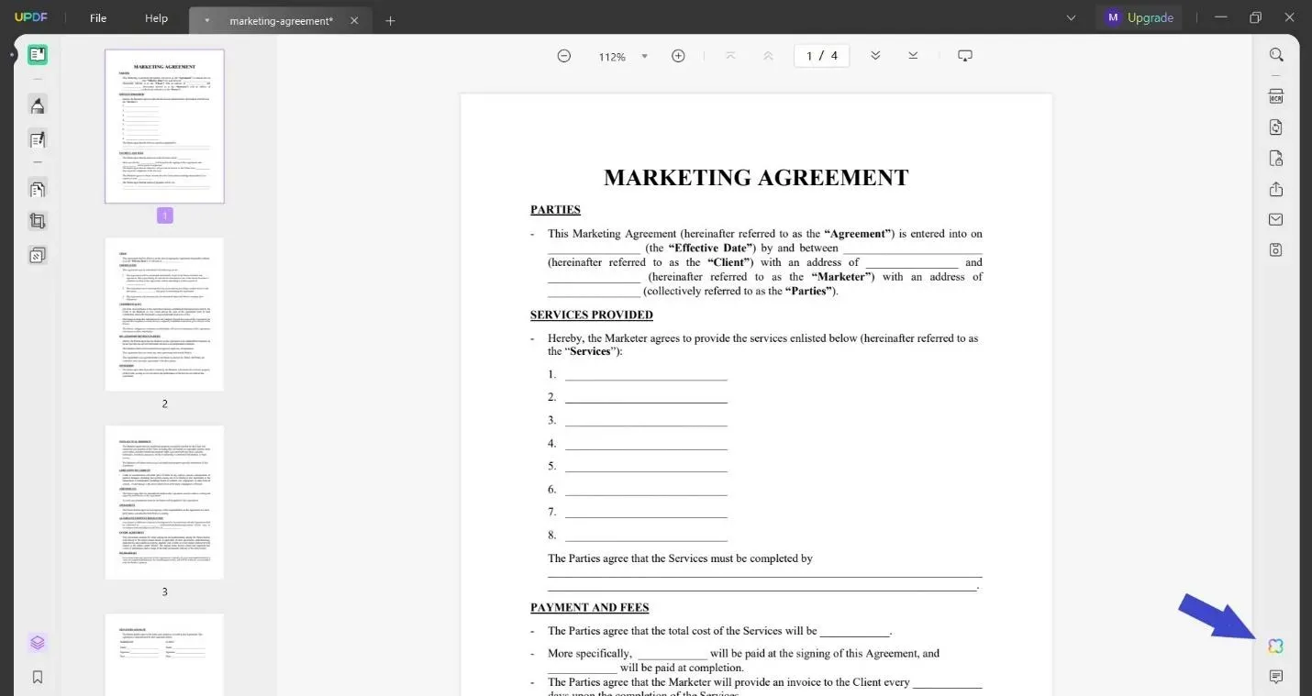Click the PARTIES heading
The image size is (1312, 696).
(x=555, y=210)
